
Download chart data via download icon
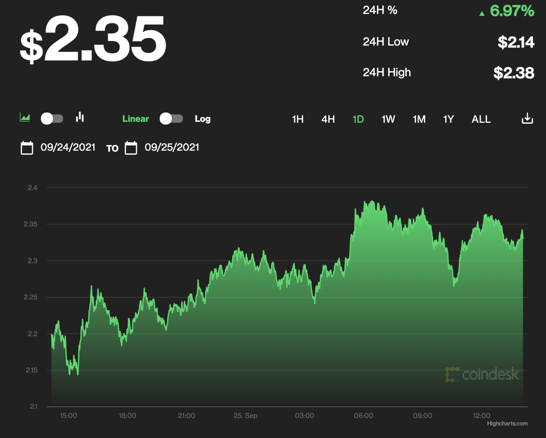point(527,119)
